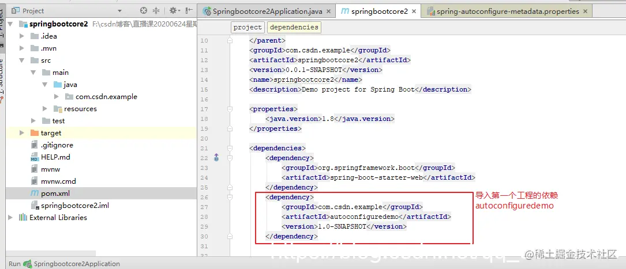
Task: Click '0.0.1-SNAPSHOT' version text on line 13
Action: pyautogui.click(x=315, y=70)
